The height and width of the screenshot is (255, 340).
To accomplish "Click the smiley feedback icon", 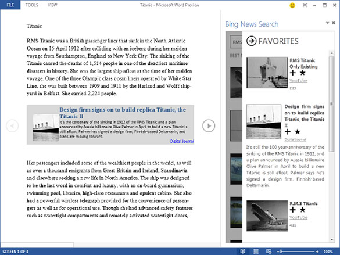I will (292, 5).
